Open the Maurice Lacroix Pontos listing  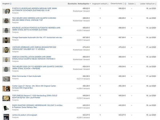point(36,29)
